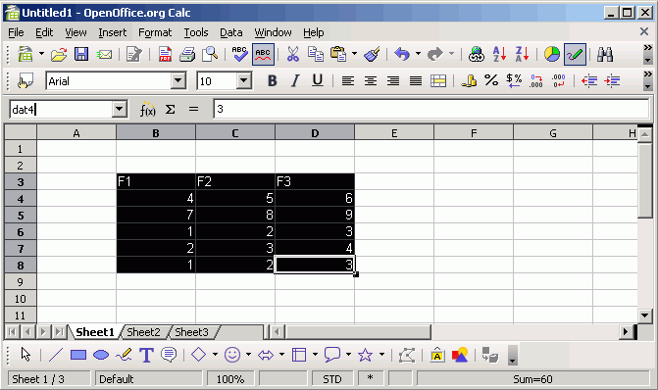
Task: Insert a Hyperlink
Action: click(477, 55)
